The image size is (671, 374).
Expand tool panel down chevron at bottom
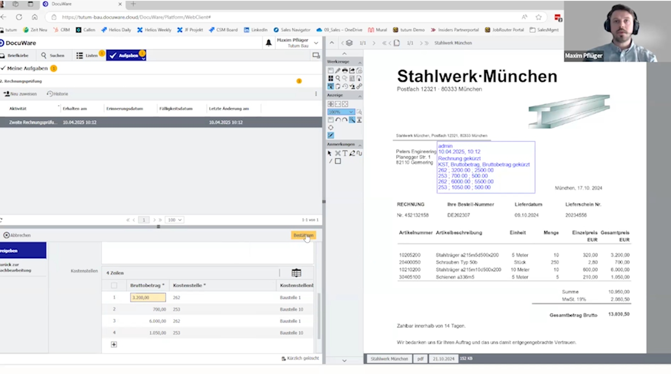point(344,360)
